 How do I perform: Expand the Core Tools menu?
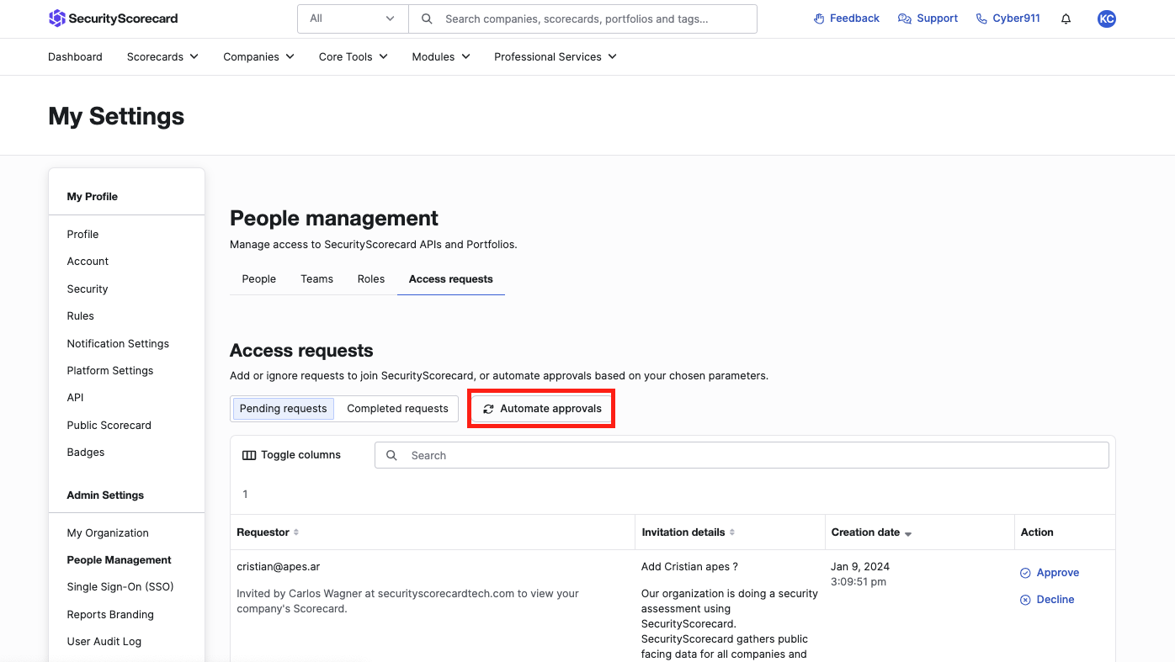pyautogui.click(x=354, y=56)
